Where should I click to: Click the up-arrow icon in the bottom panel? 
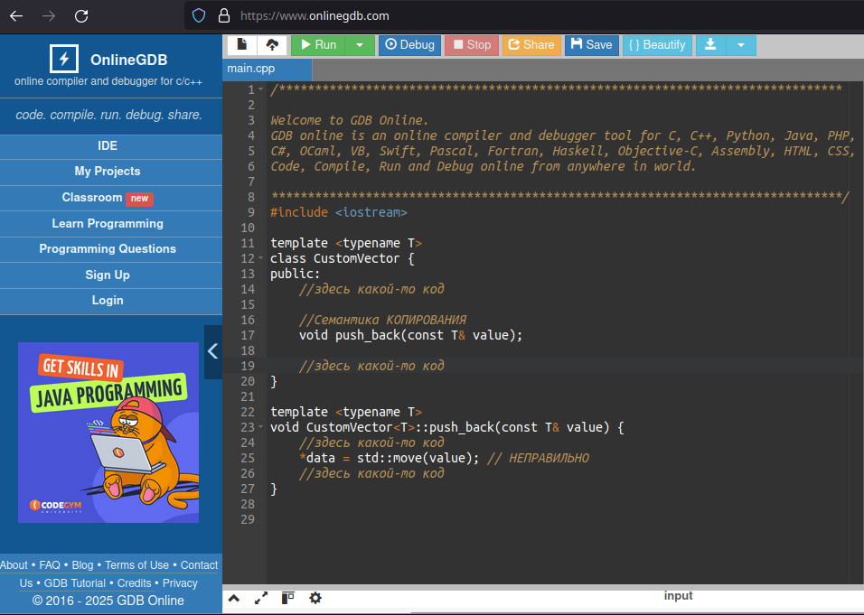click(x=234, y=598)
